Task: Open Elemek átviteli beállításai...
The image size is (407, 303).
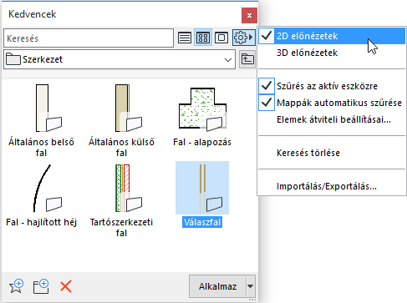Action: tap(332, 119)
